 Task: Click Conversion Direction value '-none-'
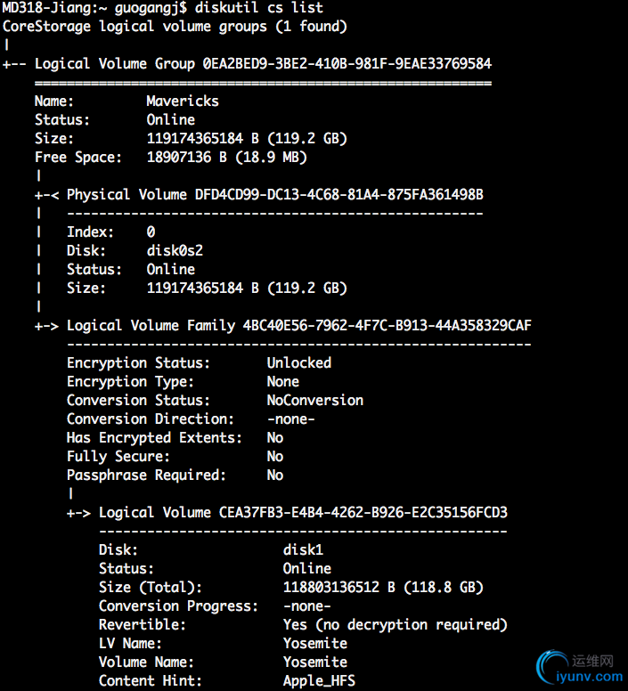tap(291, 419)
